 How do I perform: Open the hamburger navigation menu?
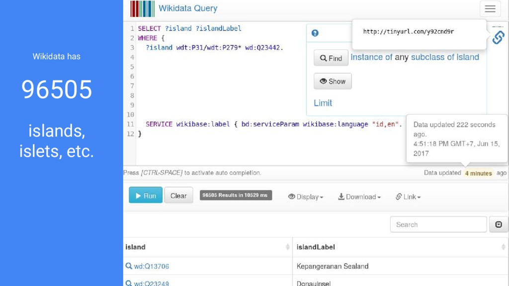click(490, 9)
